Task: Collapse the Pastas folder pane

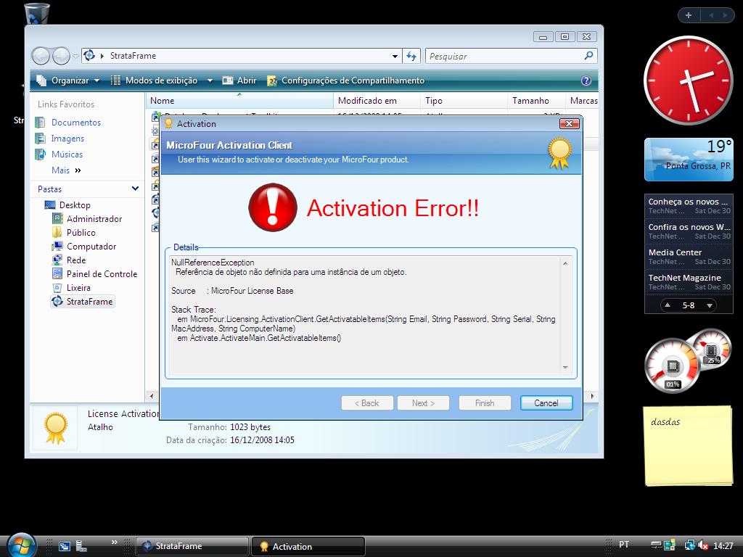Action: [135, 189]
